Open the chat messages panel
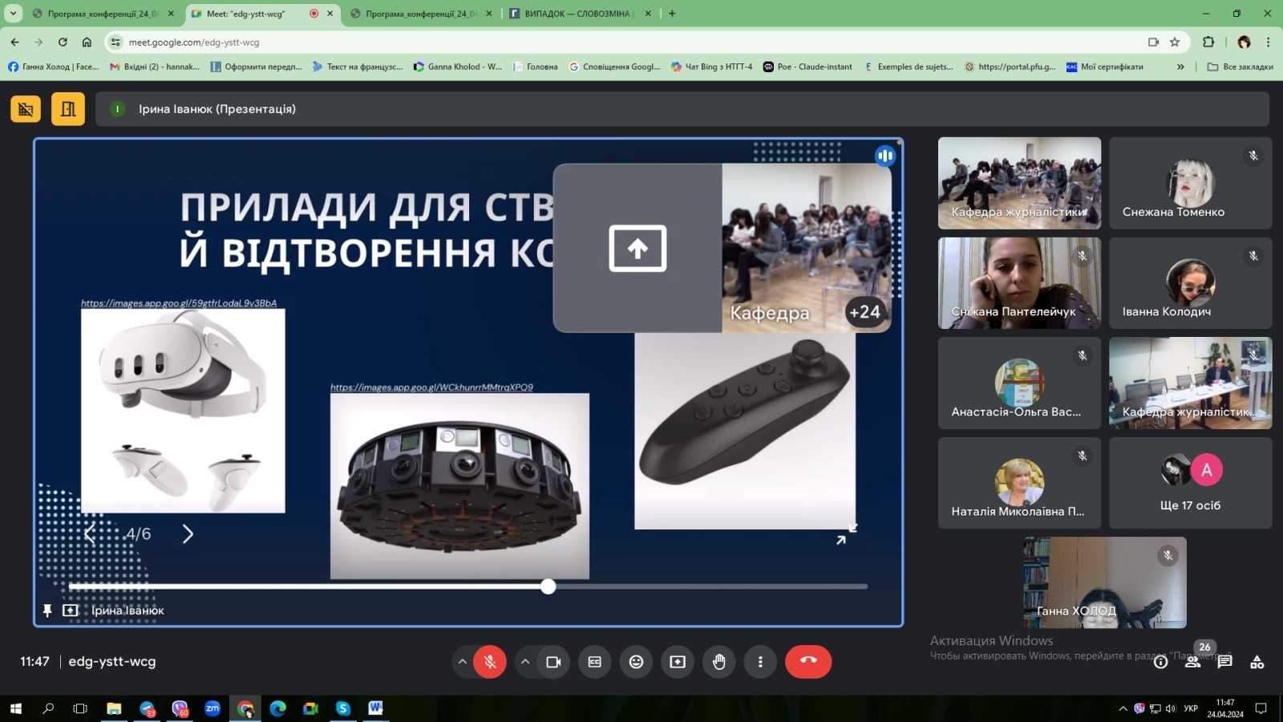Screen dimensions: 1283x722 coord(1224,662)
